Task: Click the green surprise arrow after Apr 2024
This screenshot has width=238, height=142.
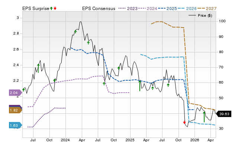Action: (89, 43)
